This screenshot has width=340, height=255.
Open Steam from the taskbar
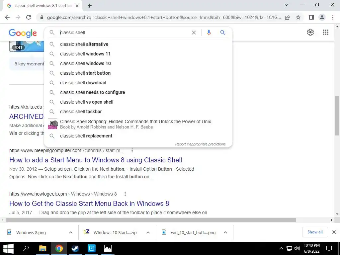[75, 248]
